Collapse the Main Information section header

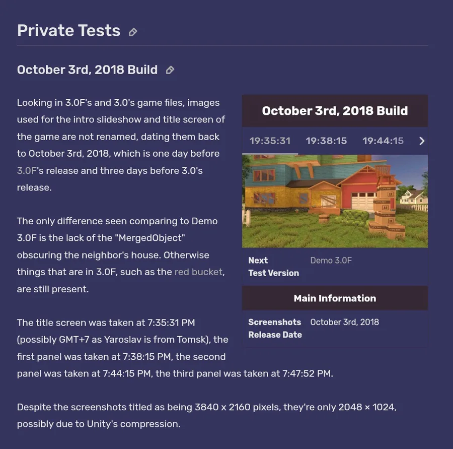point(335,298)
